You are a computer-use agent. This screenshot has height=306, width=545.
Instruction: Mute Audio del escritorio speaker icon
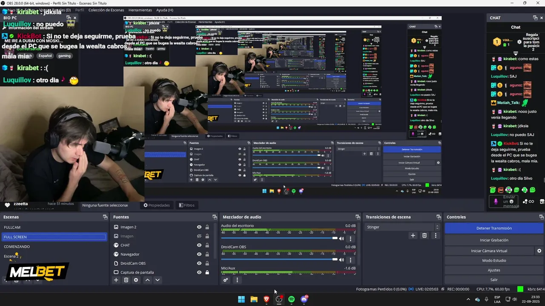point(341,238)
